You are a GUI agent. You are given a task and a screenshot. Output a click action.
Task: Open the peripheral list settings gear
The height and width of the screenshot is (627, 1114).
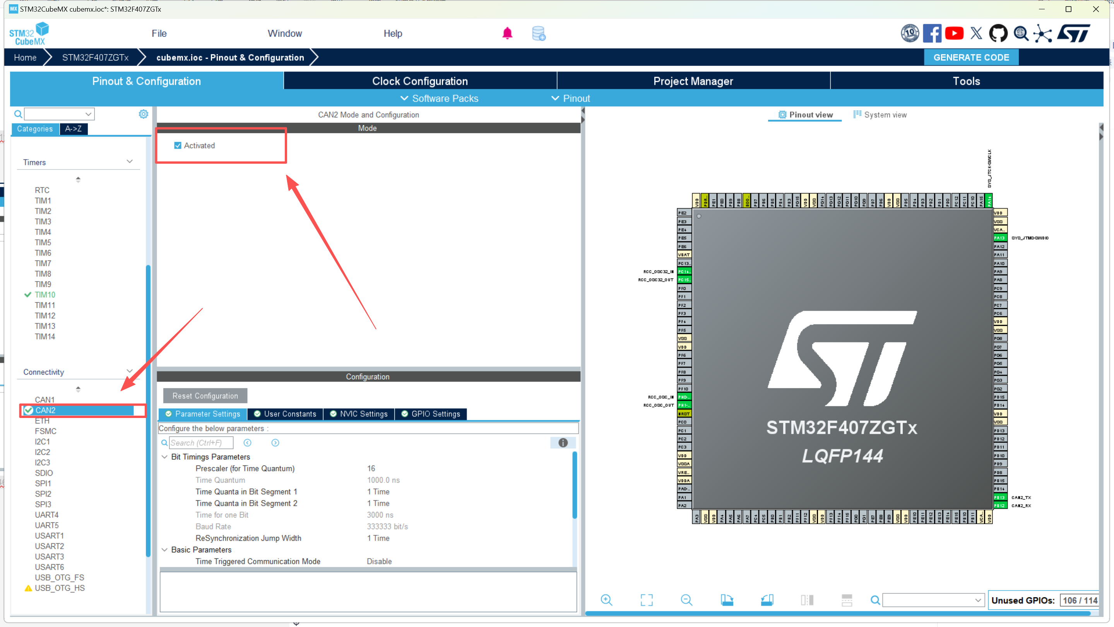click(x=144, y=114)
